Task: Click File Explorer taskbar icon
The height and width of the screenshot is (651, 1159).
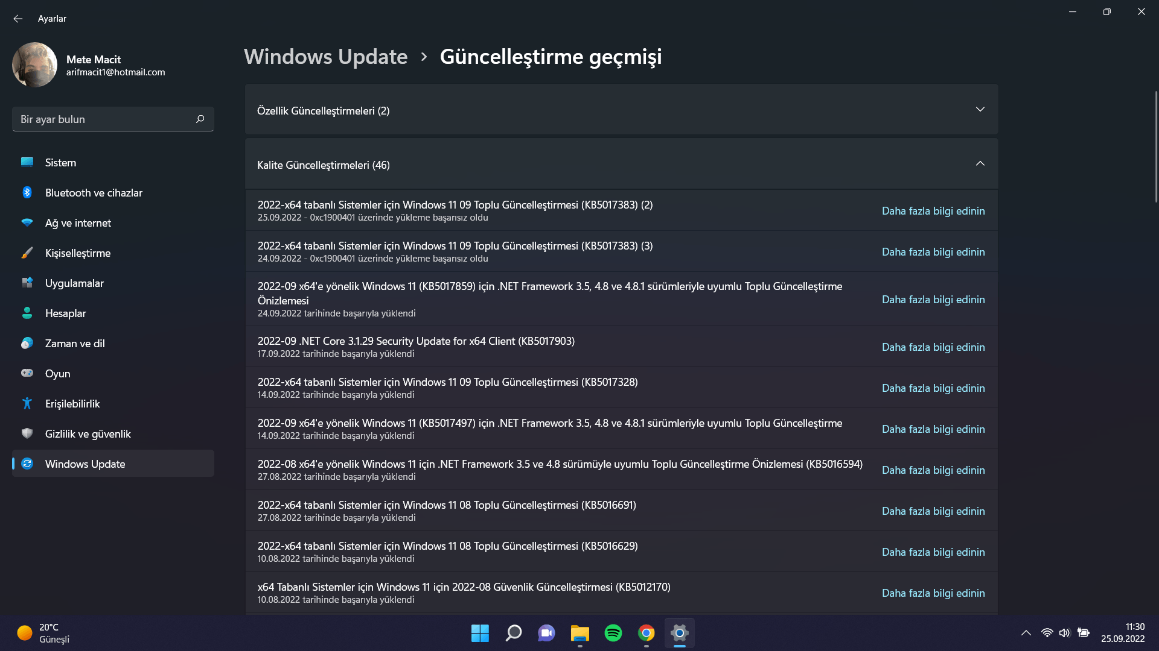Action: (x=579, y=633)
